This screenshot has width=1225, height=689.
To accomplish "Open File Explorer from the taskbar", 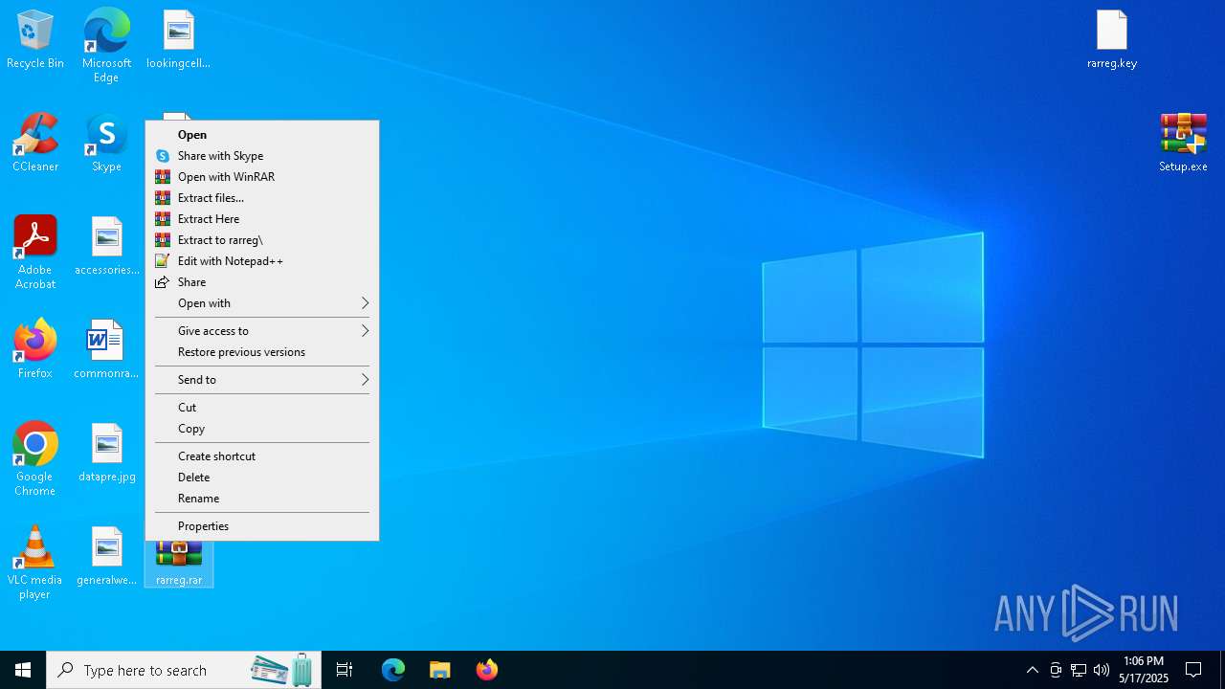I will (439, 670).
